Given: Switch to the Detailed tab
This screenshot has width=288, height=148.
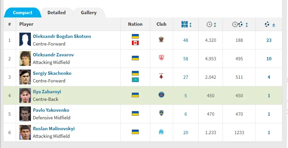Looking at the screenshot, I should [57, 13].
